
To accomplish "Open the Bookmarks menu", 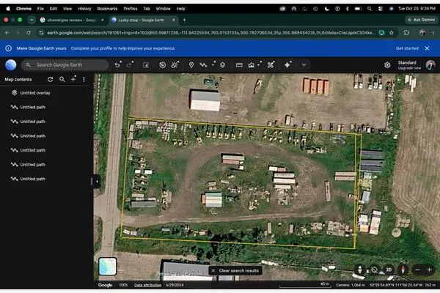I will pyautogui.click(x=107, y=9).
